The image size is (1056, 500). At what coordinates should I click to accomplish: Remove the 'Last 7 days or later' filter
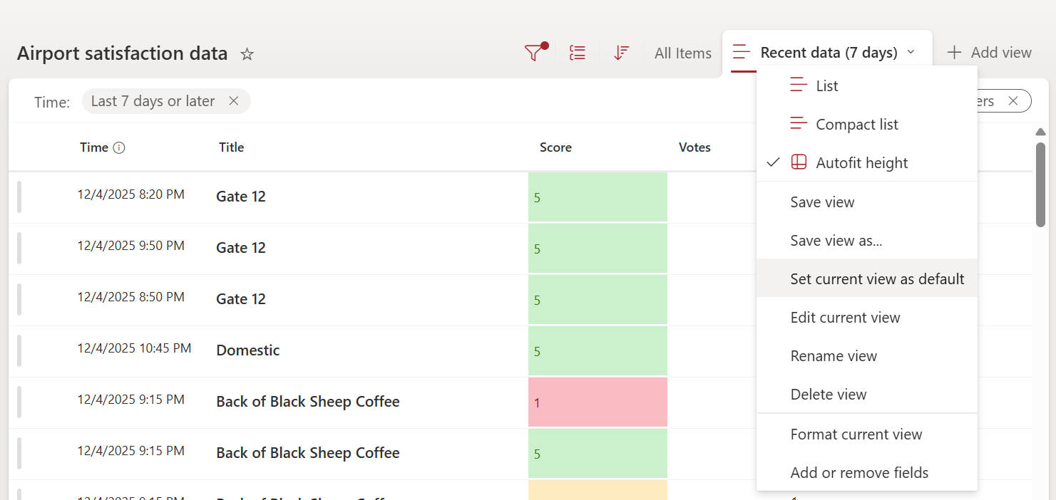233,101
